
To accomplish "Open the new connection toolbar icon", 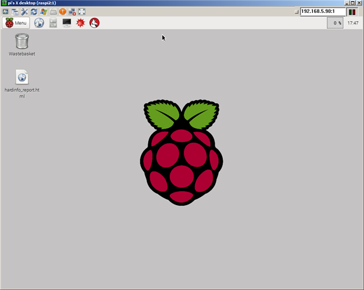I will 5,12.
